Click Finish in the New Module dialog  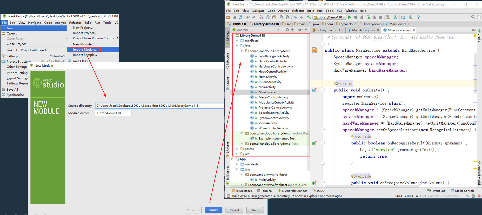pyautogui.click(x=213, y=210)
